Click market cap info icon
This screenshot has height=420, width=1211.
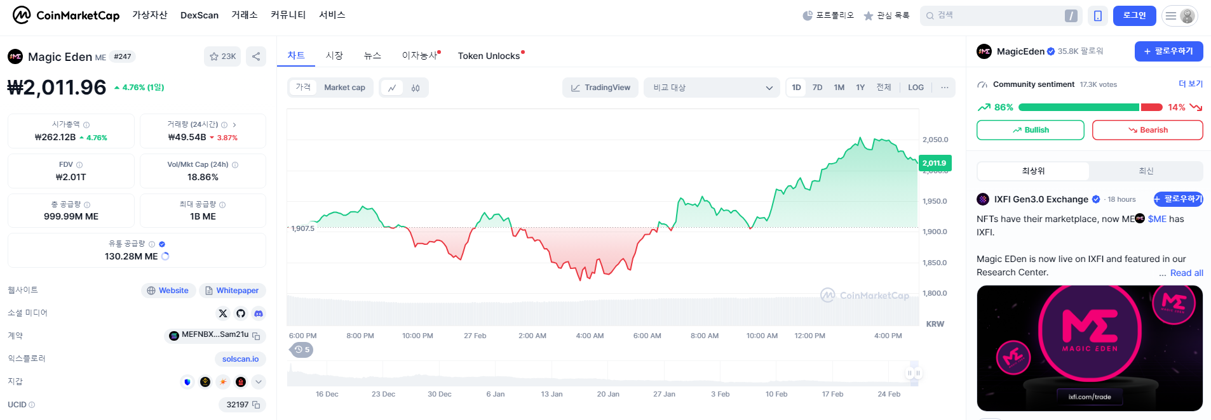pos(86,125)
